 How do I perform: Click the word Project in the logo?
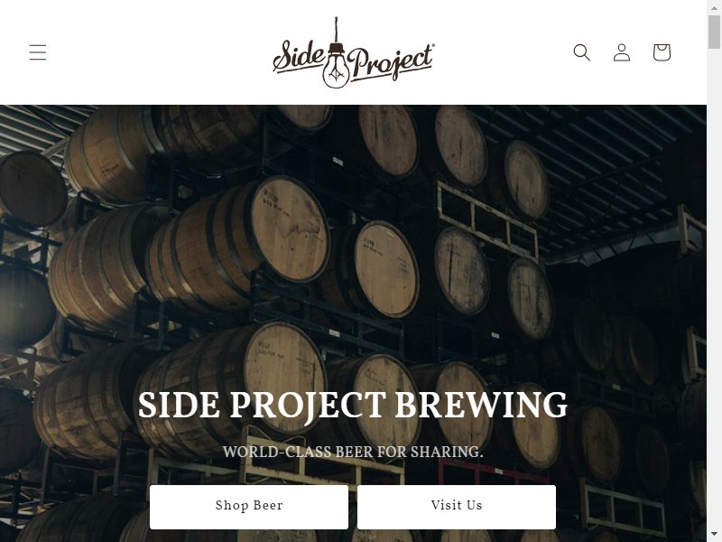coord(392,63)
